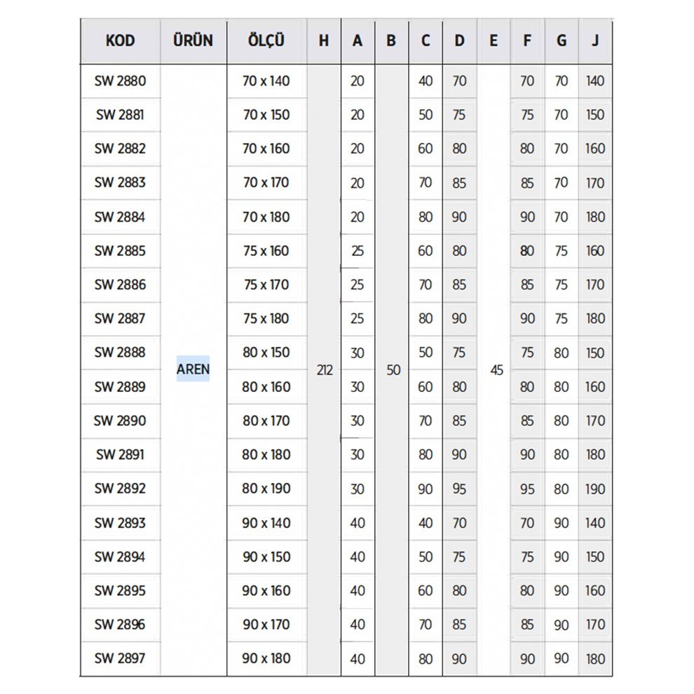Select the 90 x 140 size cell
Screen dimensions: 694x694
[266, 522]
